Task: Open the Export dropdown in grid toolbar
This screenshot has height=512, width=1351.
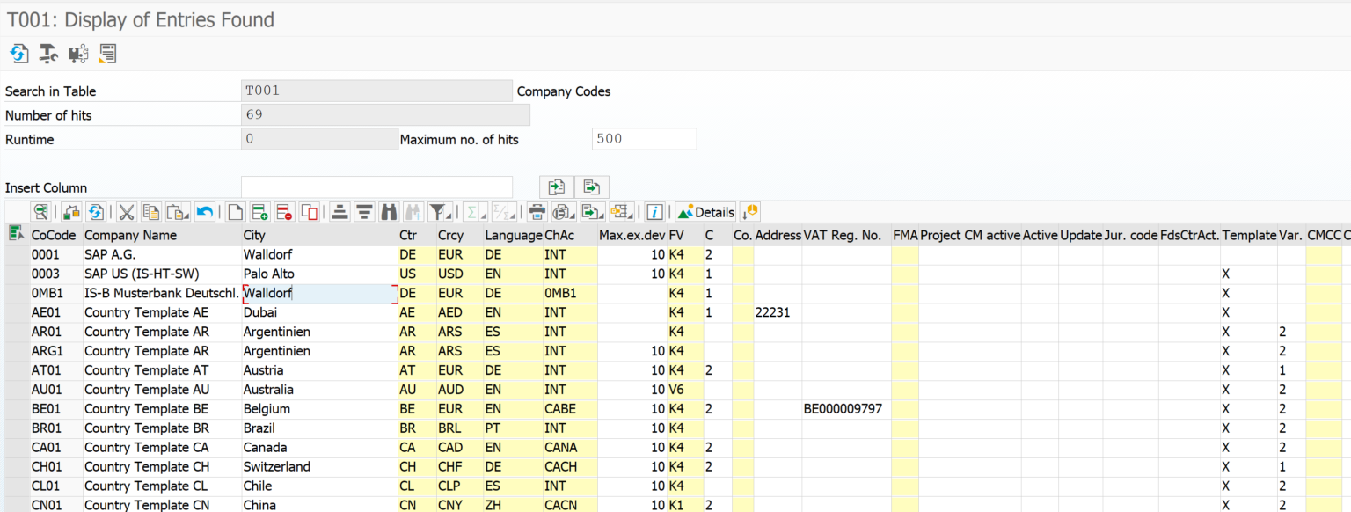Action: pyautogui.click(x=603, y=213)
